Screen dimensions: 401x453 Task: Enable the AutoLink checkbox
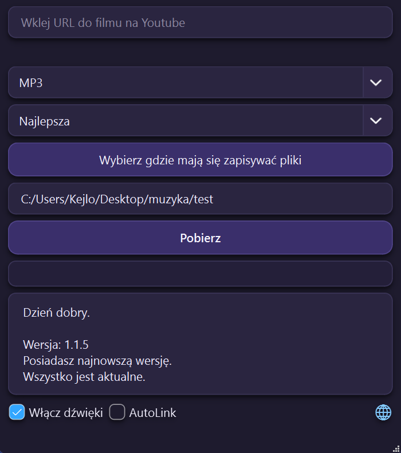[x=117, y=412]
